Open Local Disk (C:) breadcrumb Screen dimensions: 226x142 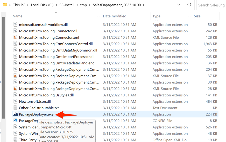click(42, 5)
